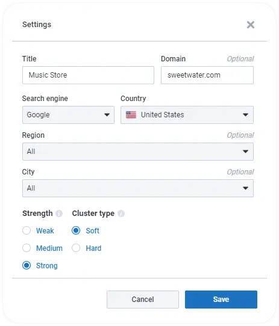
Task: Focus the Domain input with sweetwater.com
Action: pyautogui.click(x=207, y=75)
